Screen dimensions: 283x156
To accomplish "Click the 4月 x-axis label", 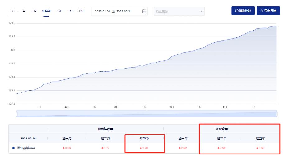I will click(x=172, y=107).
